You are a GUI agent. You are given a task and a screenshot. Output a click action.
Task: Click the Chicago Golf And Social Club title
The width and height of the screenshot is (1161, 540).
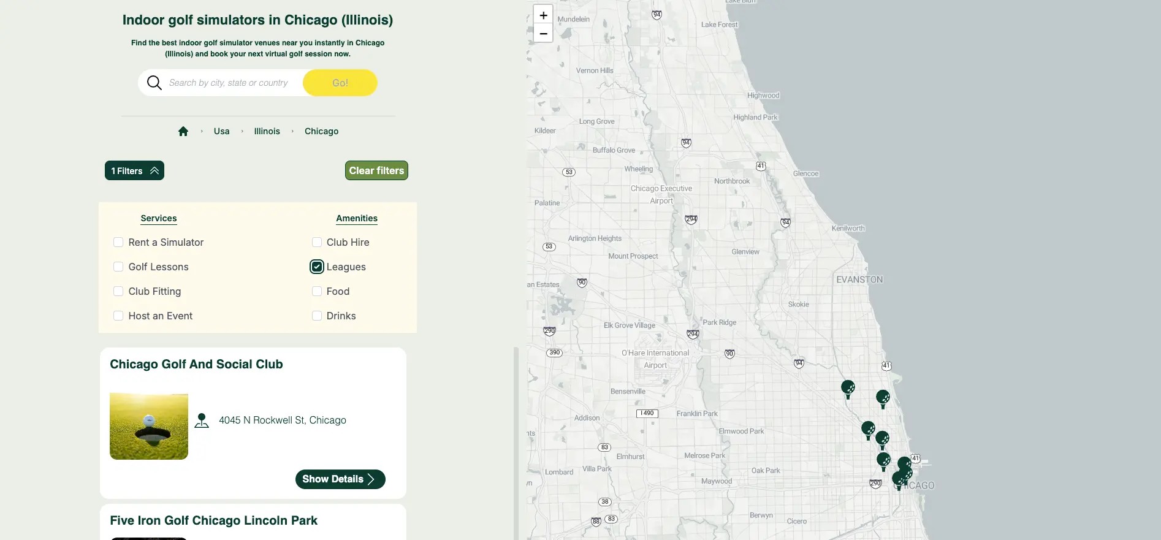[196, 364]
